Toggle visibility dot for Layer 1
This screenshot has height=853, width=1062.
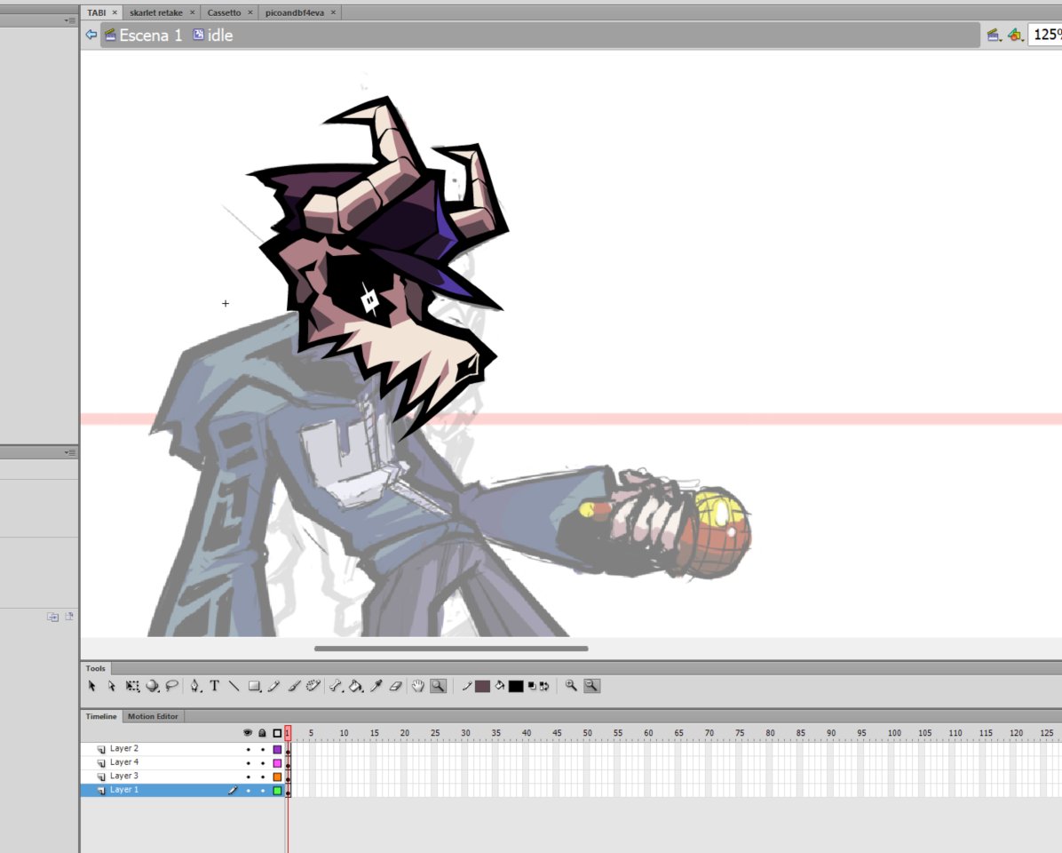click(248, 791)
